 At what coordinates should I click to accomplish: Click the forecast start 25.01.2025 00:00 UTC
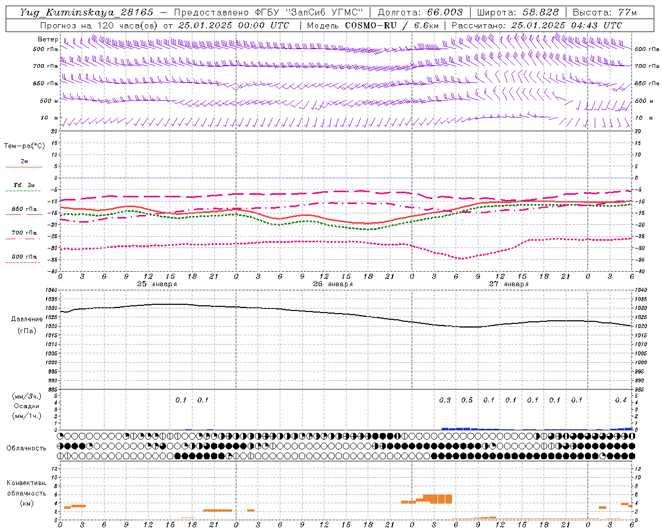(x=233, y=25)
